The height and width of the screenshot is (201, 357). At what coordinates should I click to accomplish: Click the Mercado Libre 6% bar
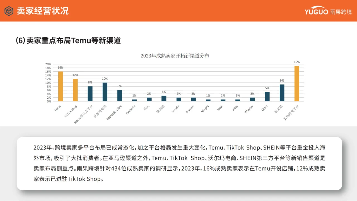pos(120,96)
